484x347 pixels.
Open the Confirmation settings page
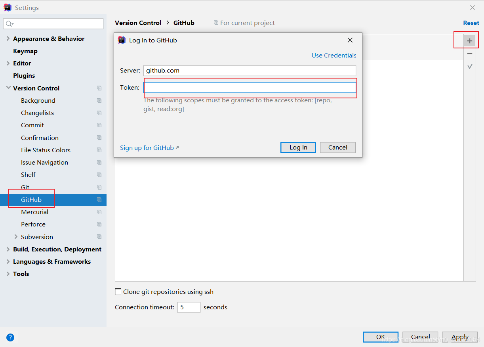(x=40, y=138)
